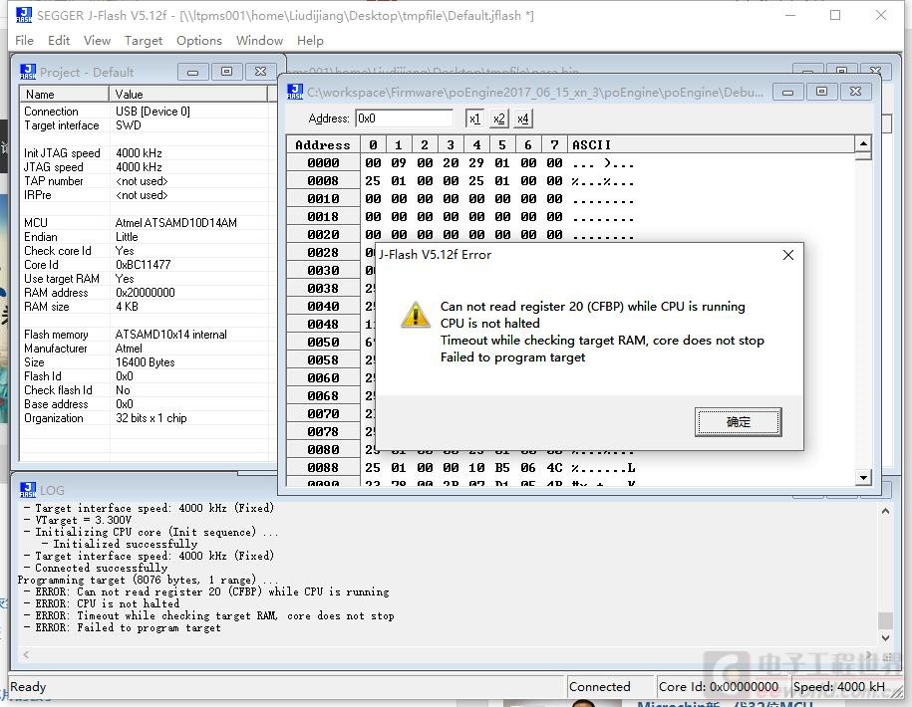Click the 确定 button in error dialog

pos(739,422)
